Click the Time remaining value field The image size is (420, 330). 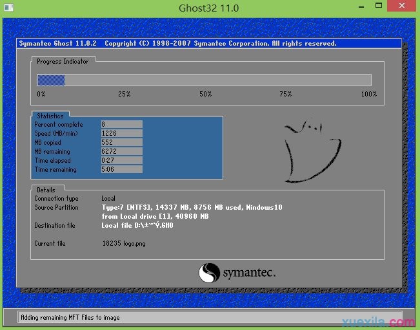(121, 170)
